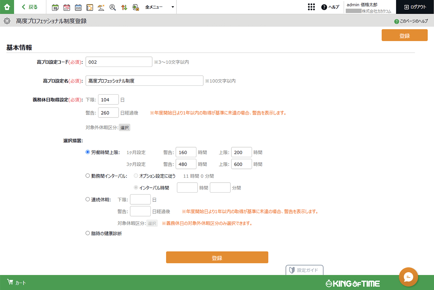
Task: Click the beach umbrella vacation icon
Action: [101, 7]
